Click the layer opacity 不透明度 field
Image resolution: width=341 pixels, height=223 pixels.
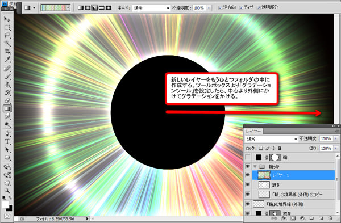tap(326, 138)
